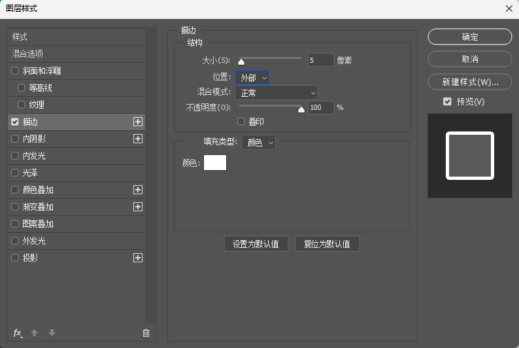519x348 pixels.
Task: Open the 外发光 settings row
Action: [x=76, y=241]
